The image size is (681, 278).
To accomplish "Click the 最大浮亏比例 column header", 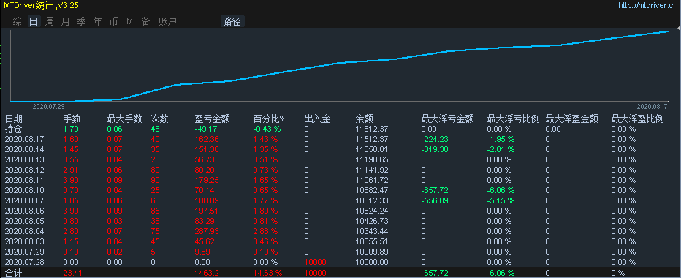I will point(513,119).
